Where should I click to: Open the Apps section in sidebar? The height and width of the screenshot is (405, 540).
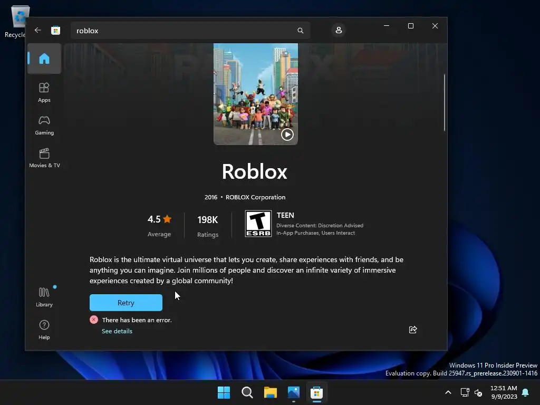(44, 92)
